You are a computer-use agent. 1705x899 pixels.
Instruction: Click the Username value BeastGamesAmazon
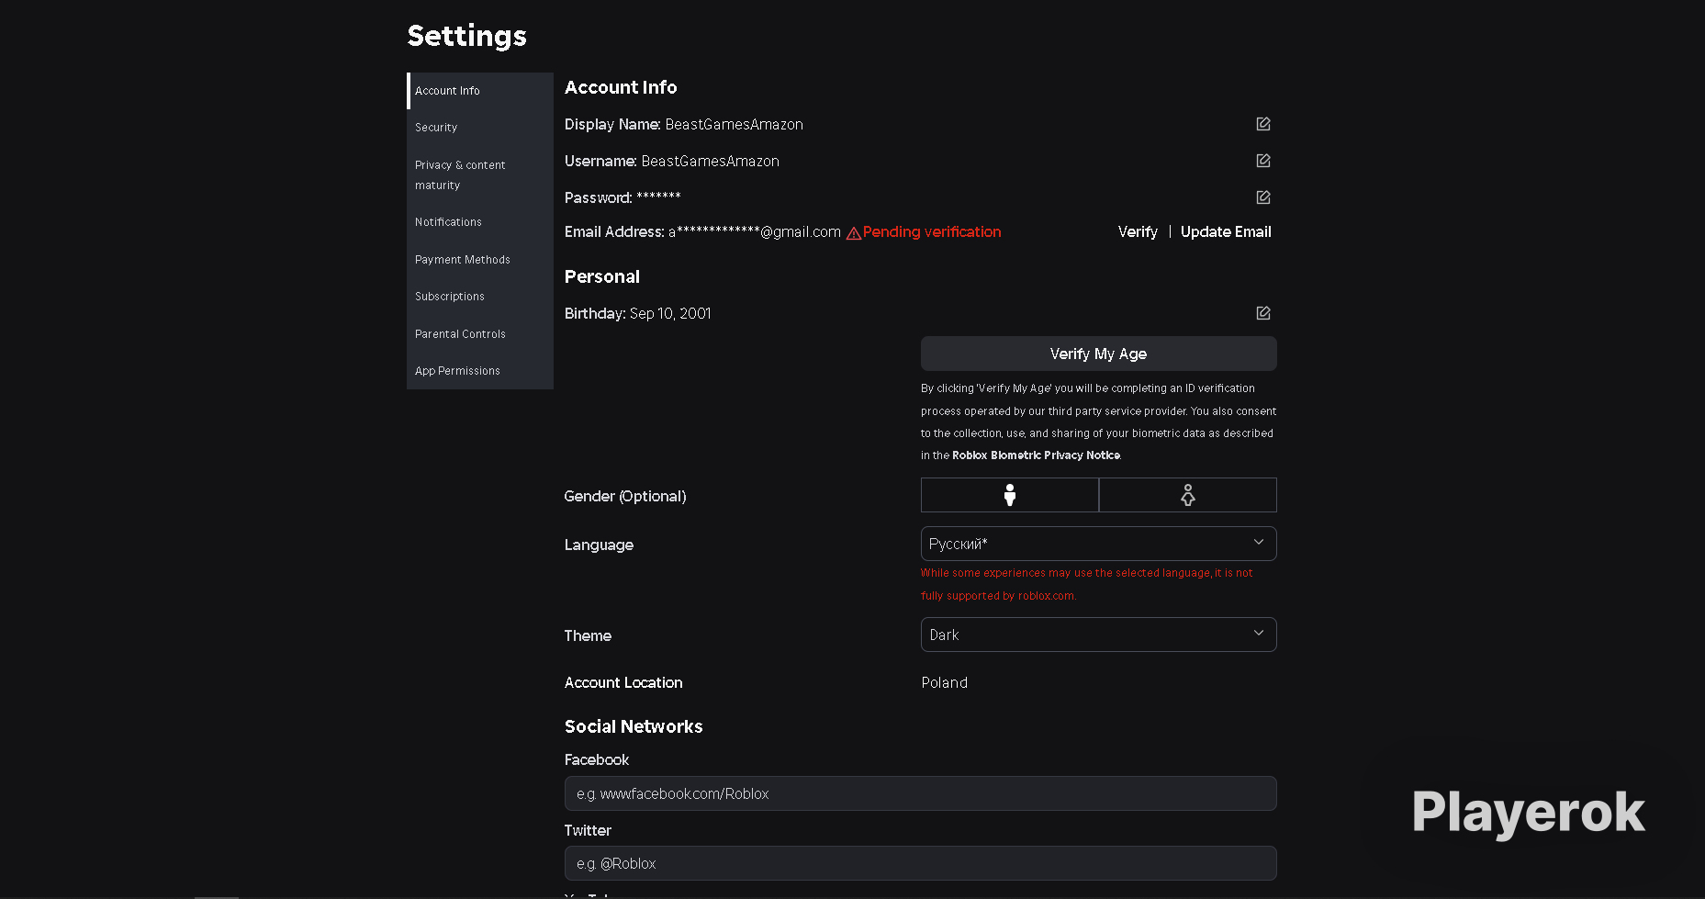click(710, 161)
